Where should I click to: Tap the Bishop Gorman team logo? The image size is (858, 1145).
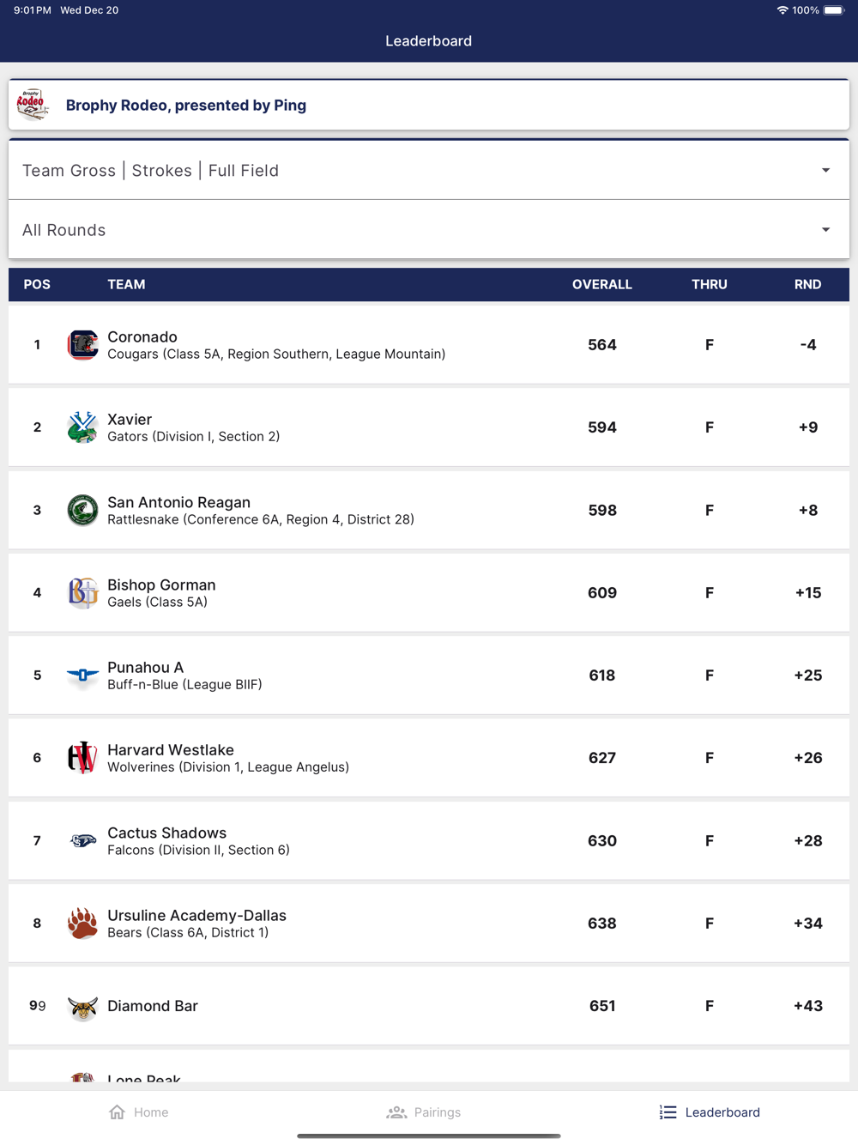(x=82, y=592)
